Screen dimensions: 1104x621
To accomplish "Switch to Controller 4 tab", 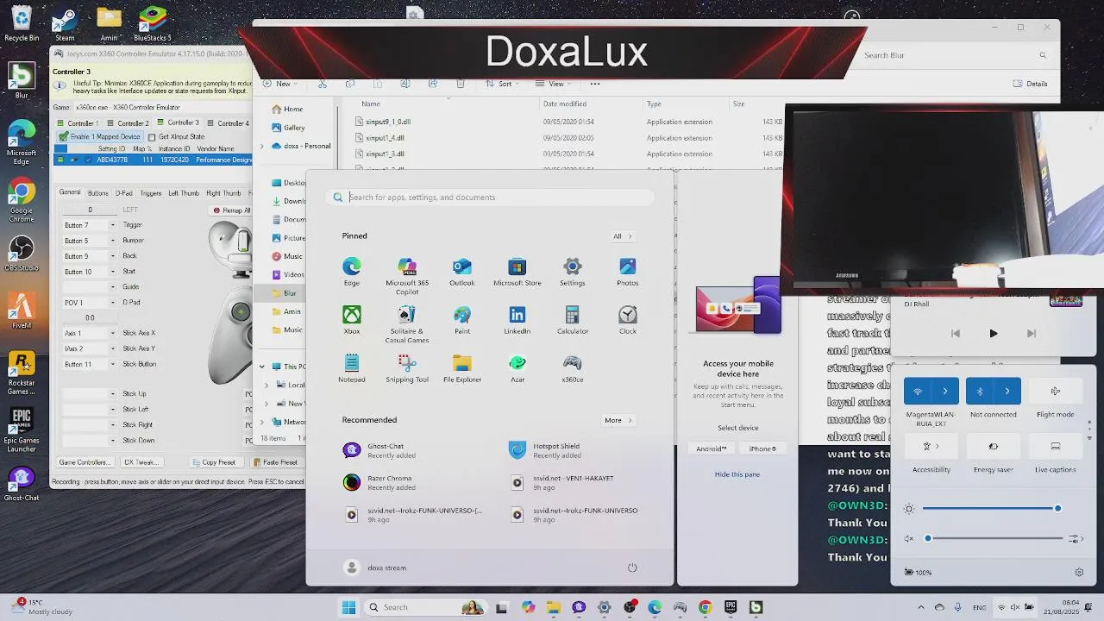I will tap(228, 122).
